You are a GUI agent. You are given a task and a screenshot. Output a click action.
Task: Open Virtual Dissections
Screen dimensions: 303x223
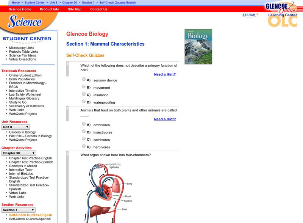[x=22, y=59]
